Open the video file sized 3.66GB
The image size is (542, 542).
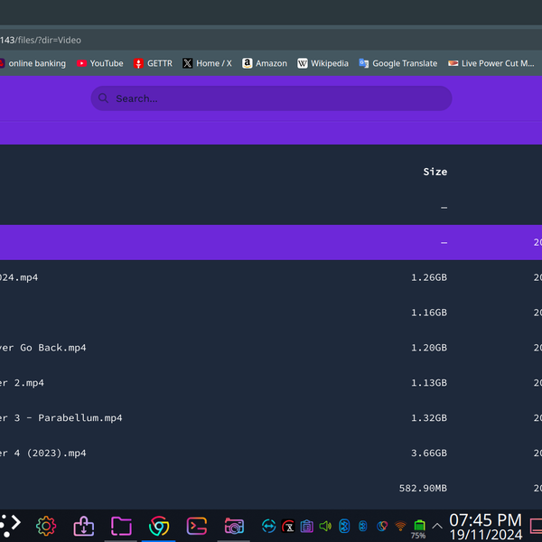click(43, 453)
